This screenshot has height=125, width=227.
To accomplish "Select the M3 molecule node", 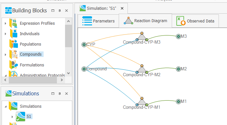I will [178, 36].
